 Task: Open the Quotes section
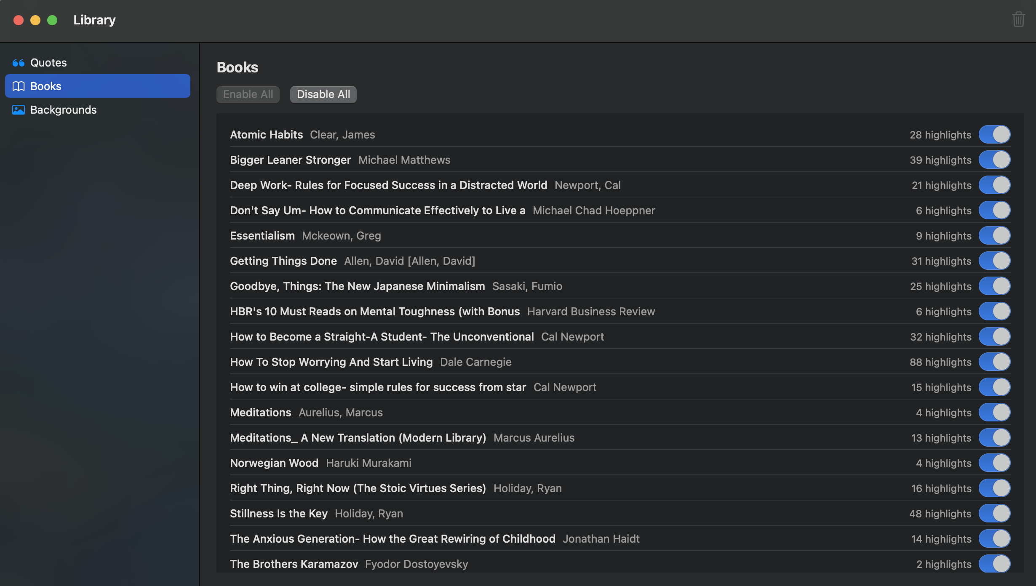point(98,63)
